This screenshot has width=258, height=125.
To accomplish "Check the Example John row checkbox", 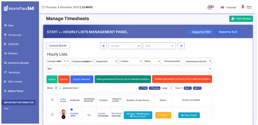I will coord(52,114).
